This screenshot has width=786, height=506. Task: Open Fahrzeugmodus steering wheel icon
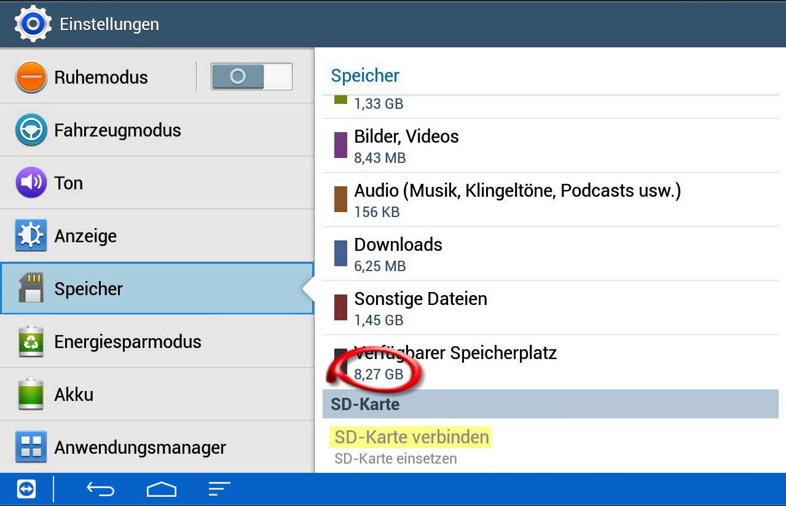coord(31,130)
